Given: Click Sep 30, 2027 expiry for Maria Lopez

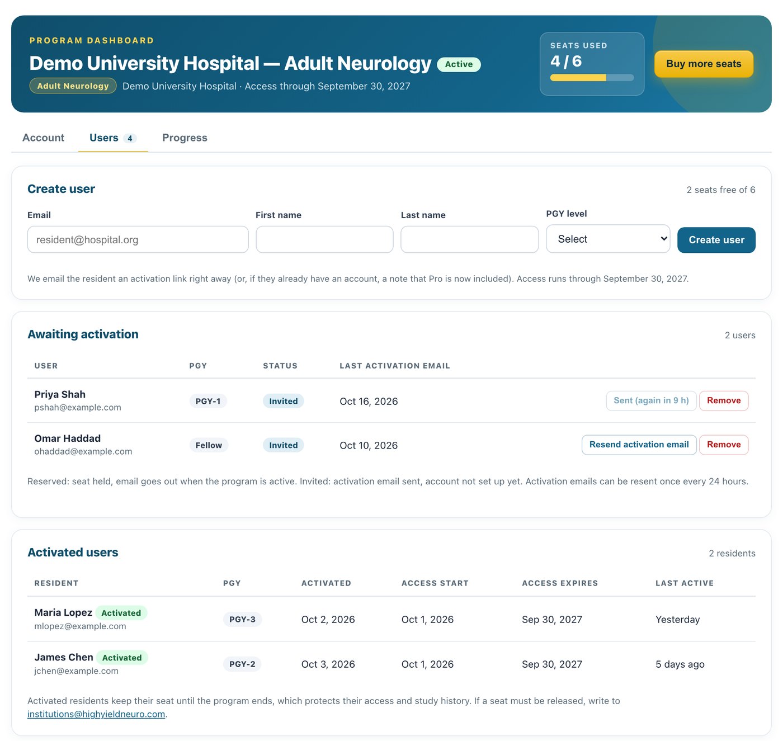Looking at the screenshot, I should pyautogui.click(x=552, y=619).
